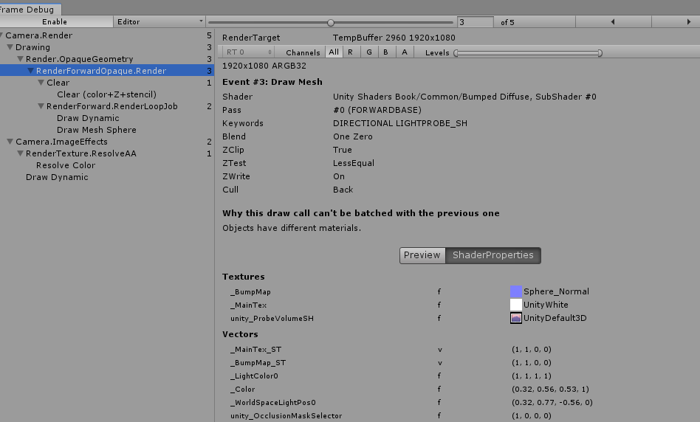Image resolution: width=700 pixels, height=422 pixels.
Task: Click the UnityWhite texture thumbnail
Action: click(x=516, y=305)
